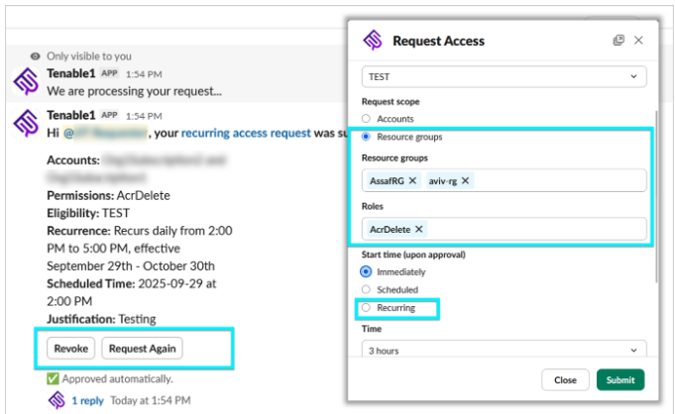Image resolution: width=675 pixels, height=414 pixels.
Task: Click the 1:54 PM timestamp on processing message
Action: click(144, 74)
